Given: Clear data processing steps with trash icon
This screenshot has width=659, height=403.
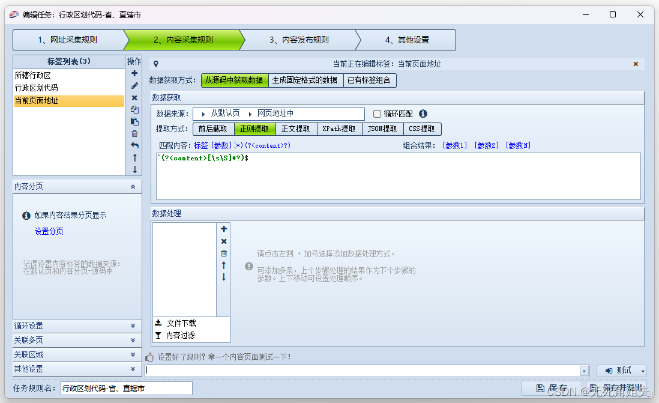Looking at the screenshot, I should pyautogui.click(x=224, y=253).
